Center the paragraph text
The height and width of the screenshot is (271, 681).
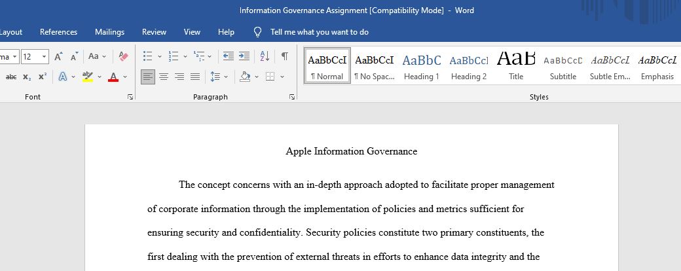pyautogui.click(x=164, y=77)
